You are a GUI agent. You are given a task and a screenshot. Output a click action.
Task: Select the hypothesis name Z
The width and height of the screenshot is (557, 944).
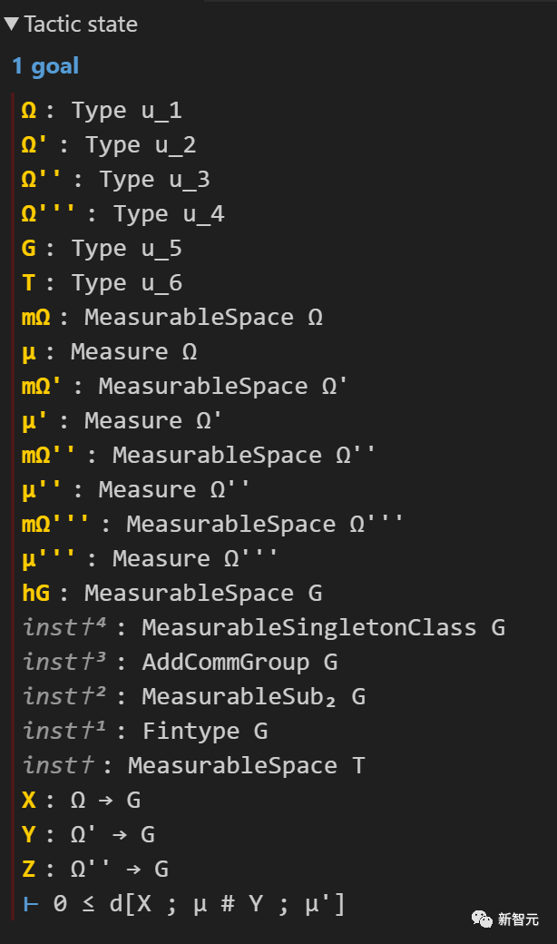coord(28,870)
